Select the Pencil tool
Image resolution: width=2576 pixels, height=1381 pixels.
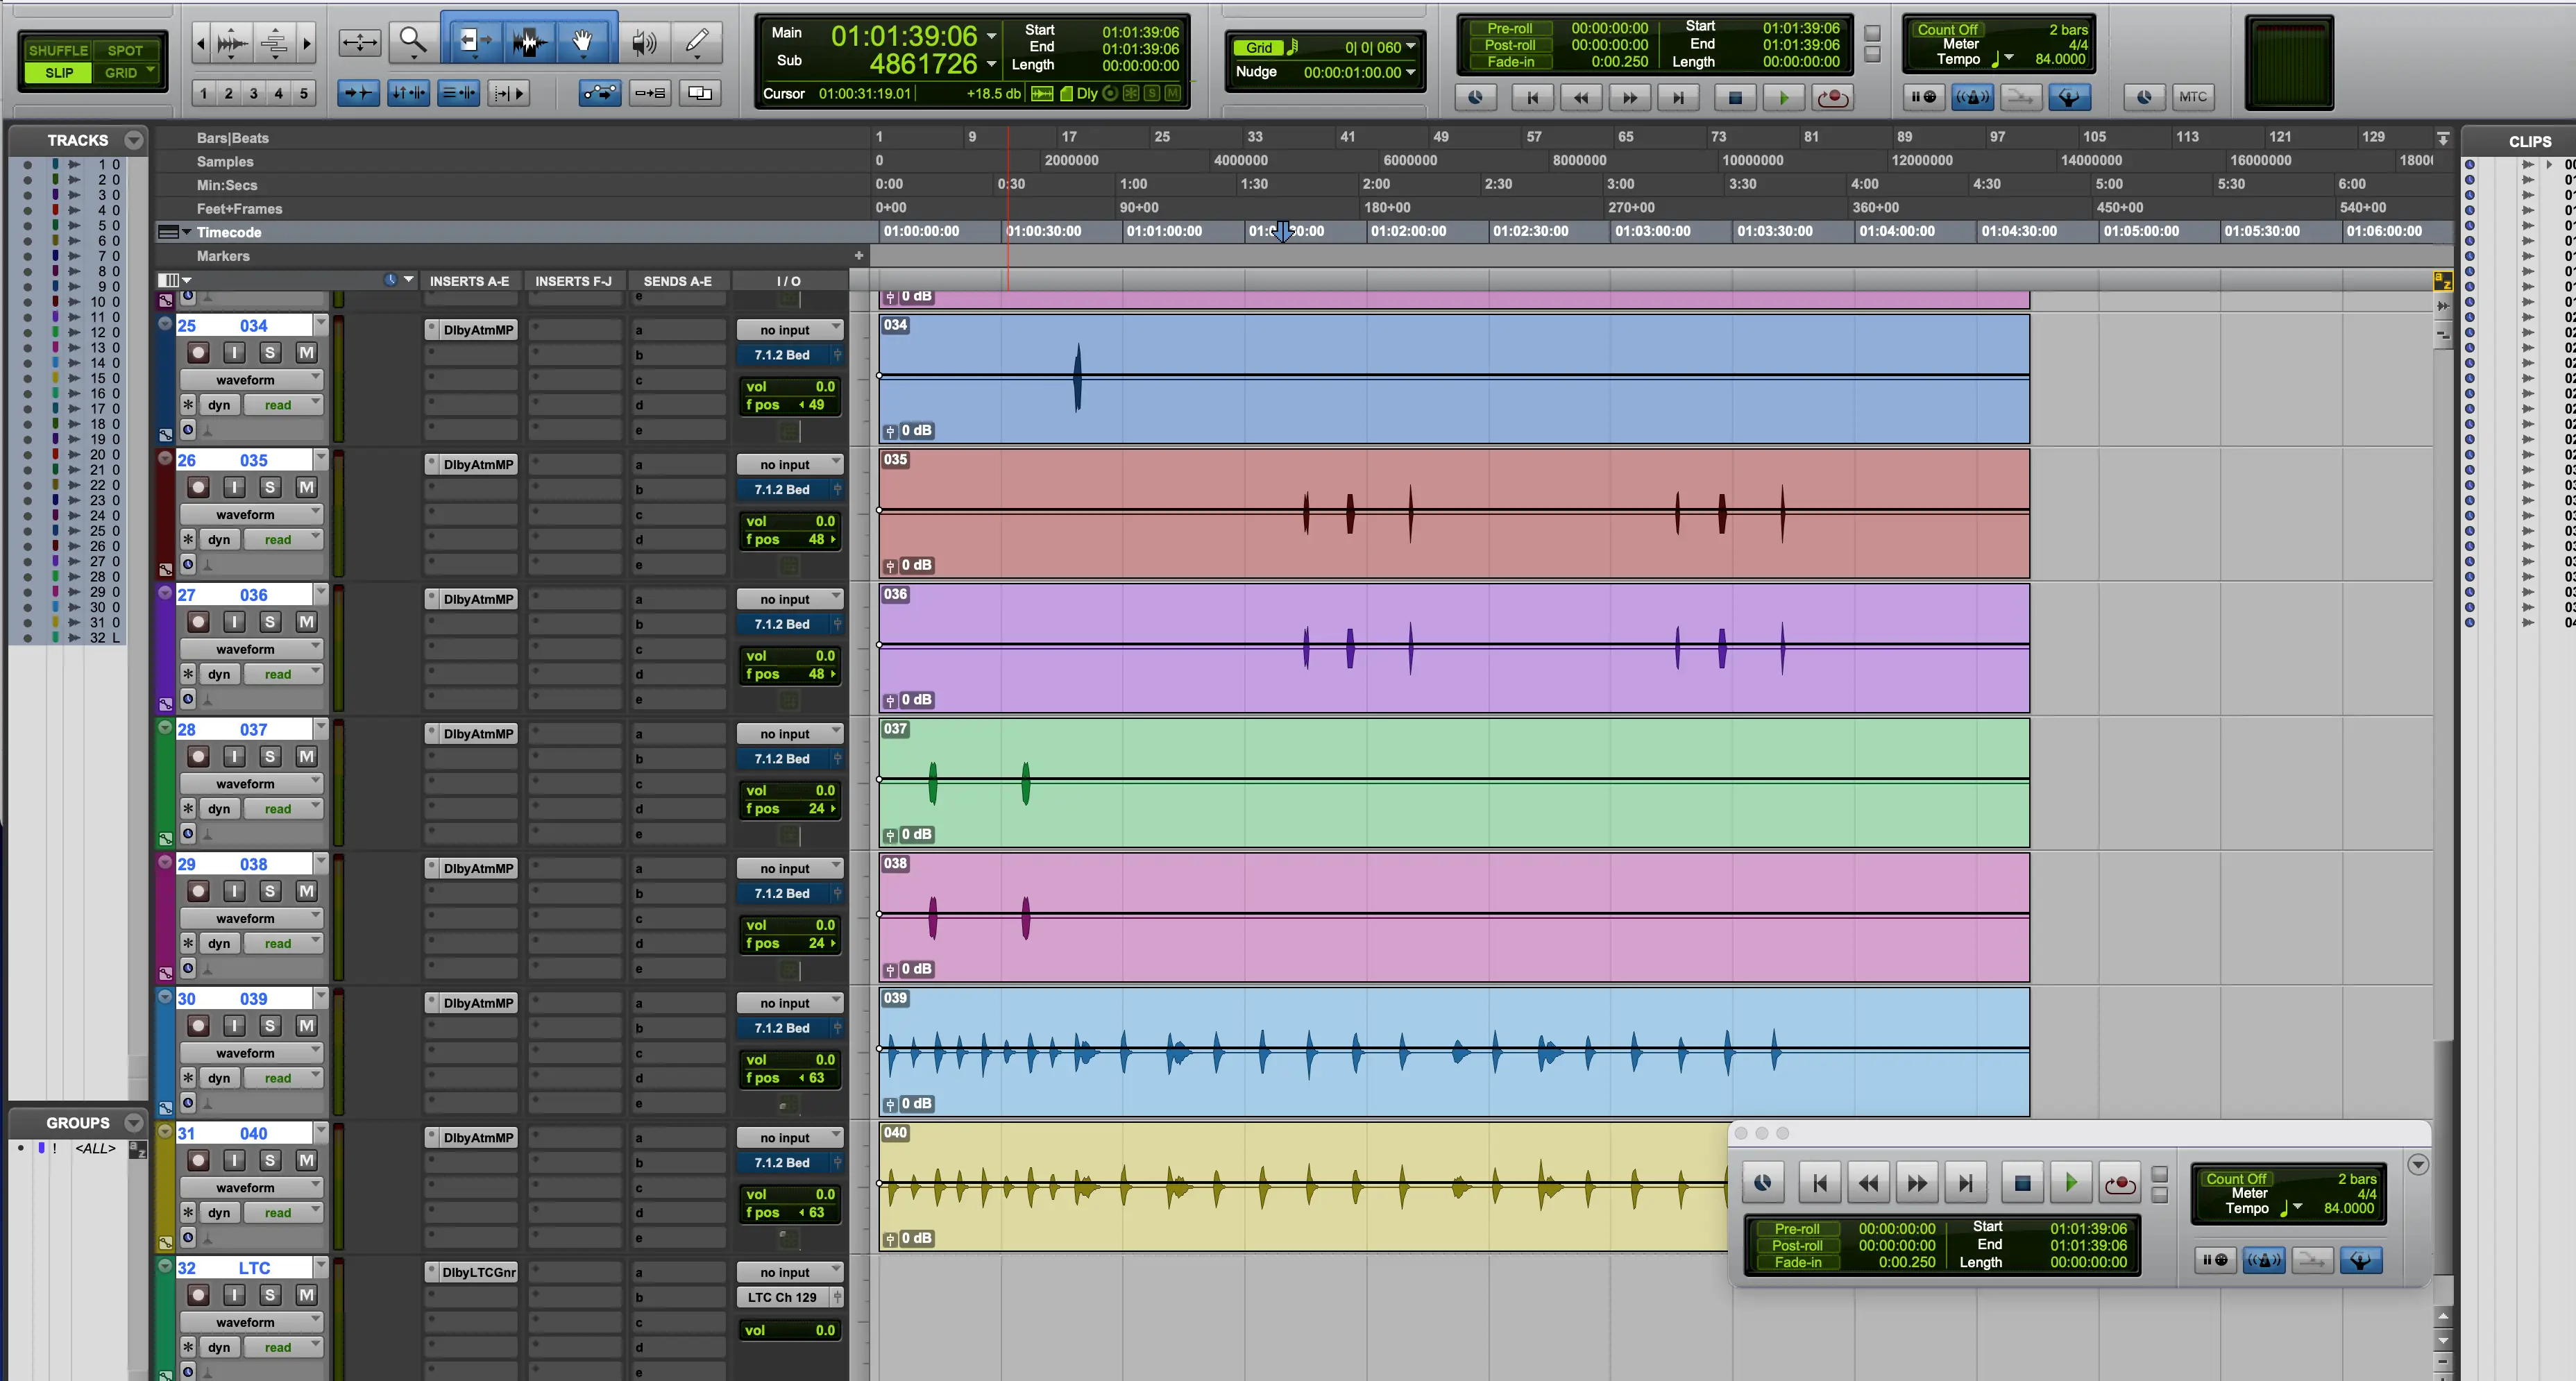click(697, 41)
